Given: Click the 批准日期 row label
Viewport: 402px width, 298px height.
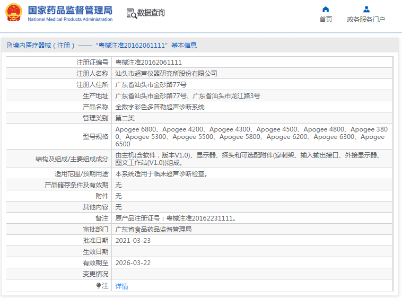Looking at the screenshot, I should (95, 241).
